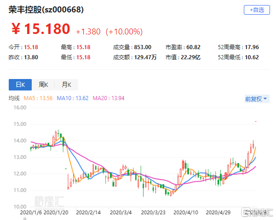Click the latest limit-up candlestick near 15.18

pos(256,121)
